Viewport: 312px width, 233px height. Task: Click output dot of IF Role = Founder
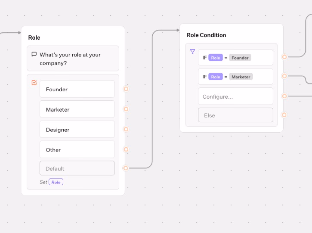tap(284, 57)
